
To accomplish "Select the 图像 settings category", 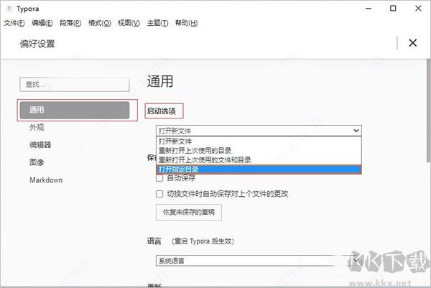I will tap(37, 162).
